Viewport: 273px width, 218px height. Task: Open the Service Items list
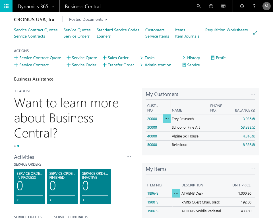tap(157, 36)
